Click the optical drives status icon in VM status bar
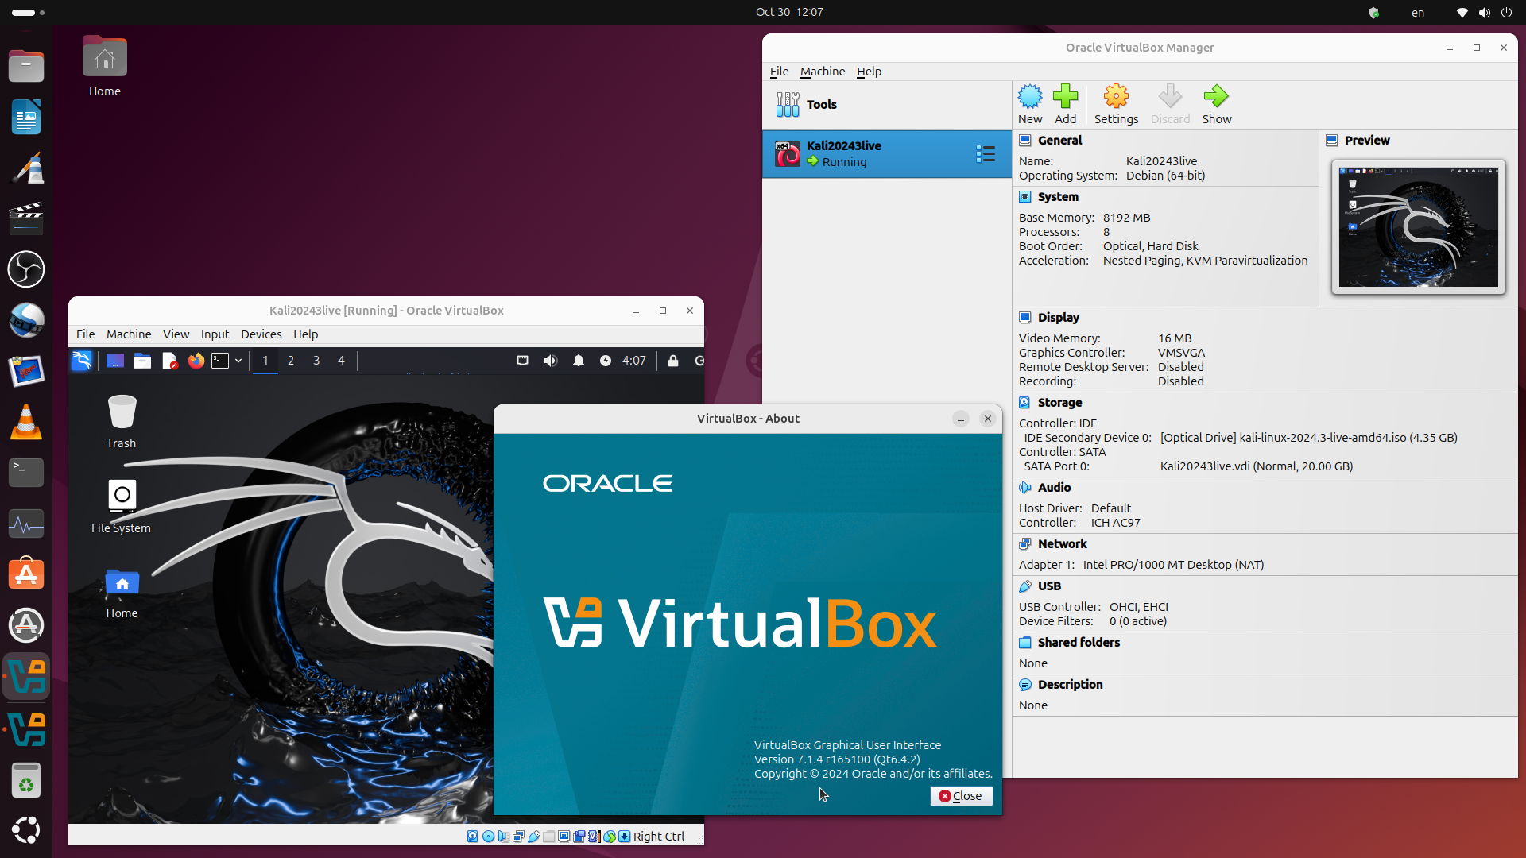 488,836
